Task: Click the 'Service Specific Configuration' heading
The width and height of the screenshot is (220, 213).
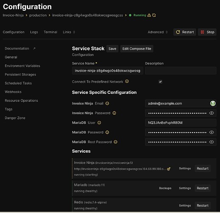Action: click(104, 92)
